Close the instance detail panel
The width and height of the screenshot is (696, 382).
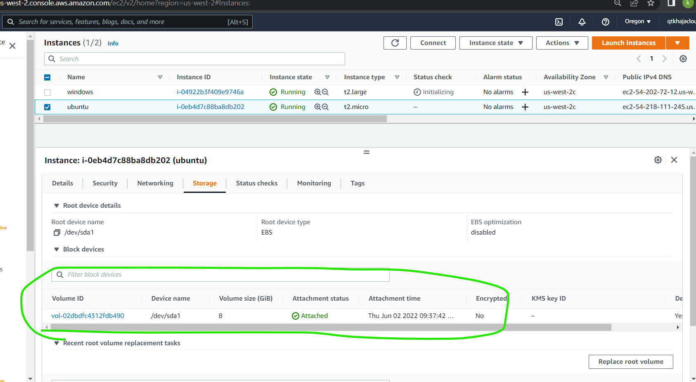pyautogui.click(x=674, y=160)
